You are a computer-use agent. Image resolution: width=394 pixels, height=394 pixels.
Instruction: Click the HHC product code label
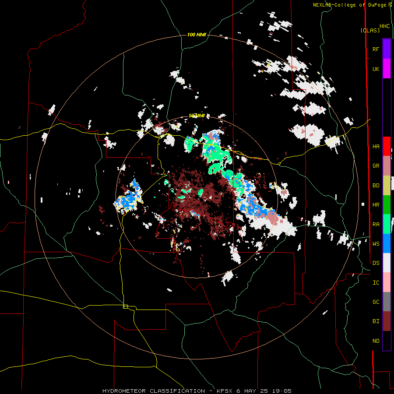click(x=384, y=26)
